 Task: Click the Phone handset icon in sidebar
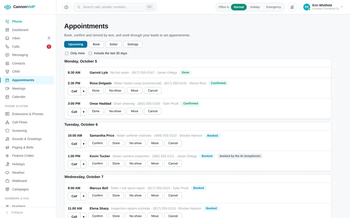point(7,21)
